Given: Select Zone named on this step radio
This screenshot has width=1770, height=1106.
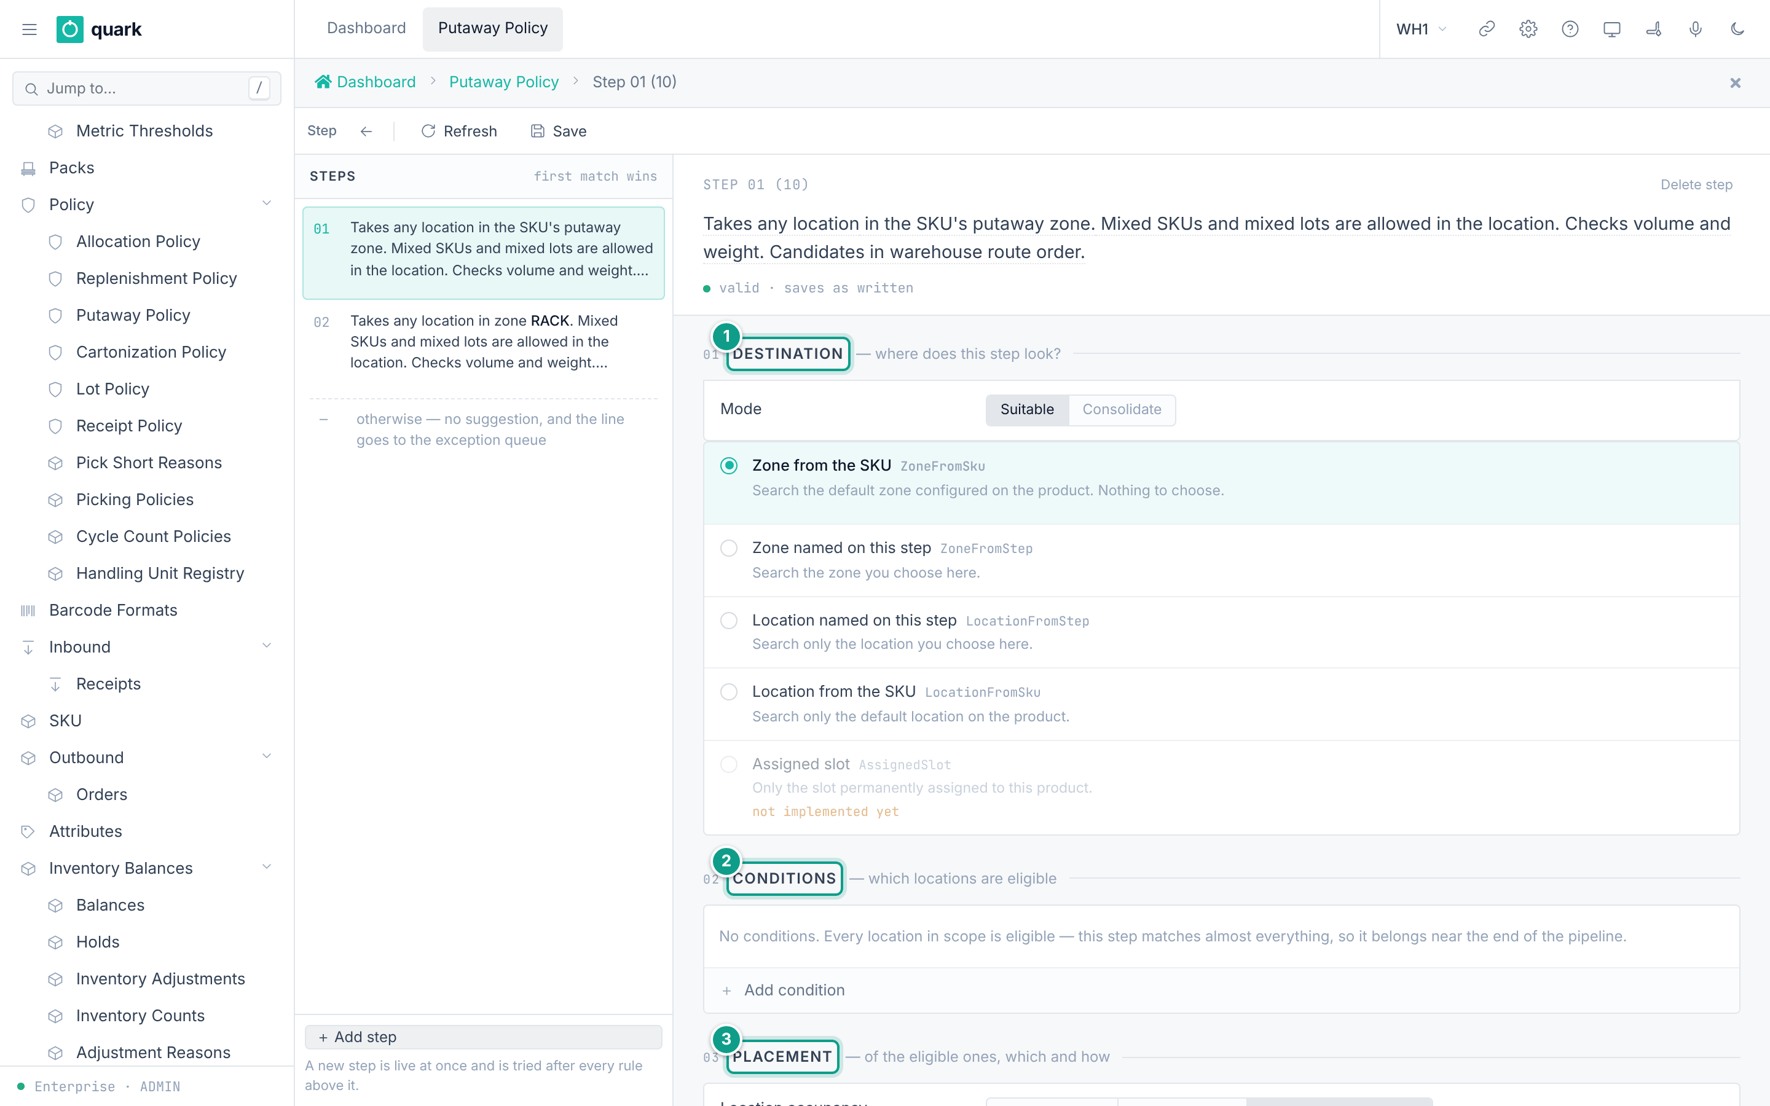Looking at the screenshot, I should [x=728, y=548].
